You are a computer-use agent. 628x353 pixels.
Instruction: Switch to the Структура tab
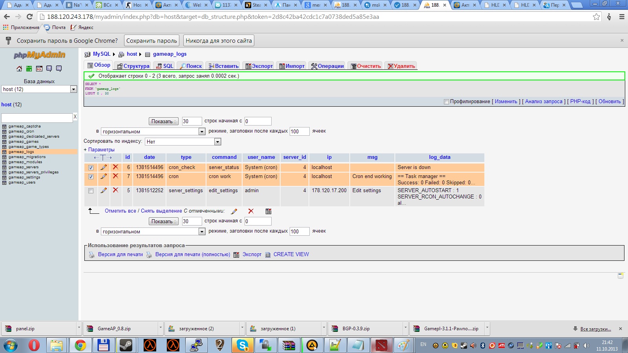coord(133,66)
